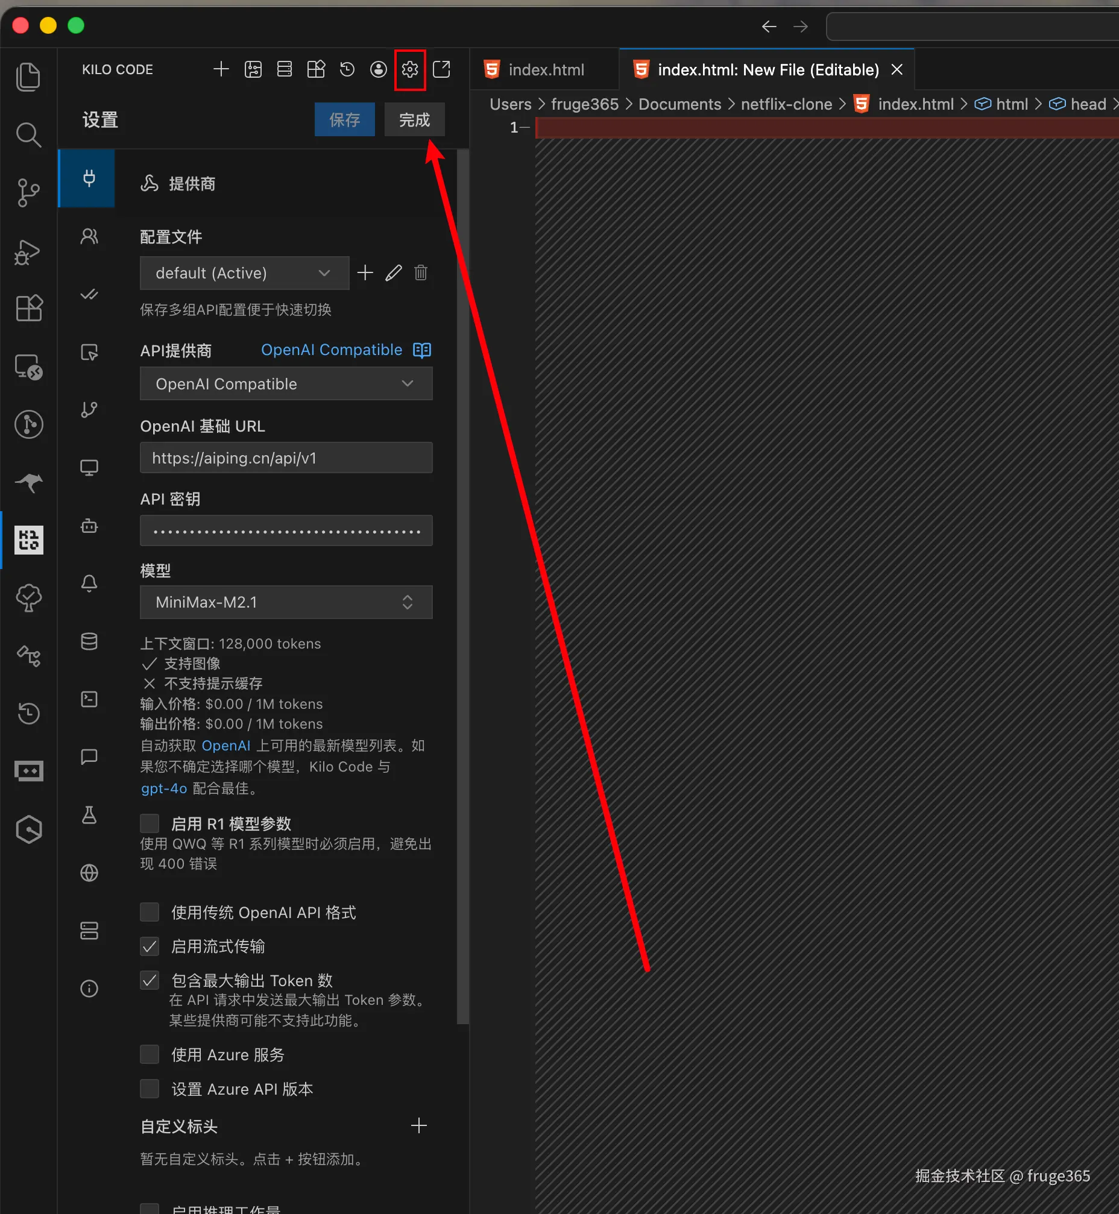Check 设置 Azure API 版本 checkbox
This screenshot has width=1119, height=1214.
(150, 1088)
